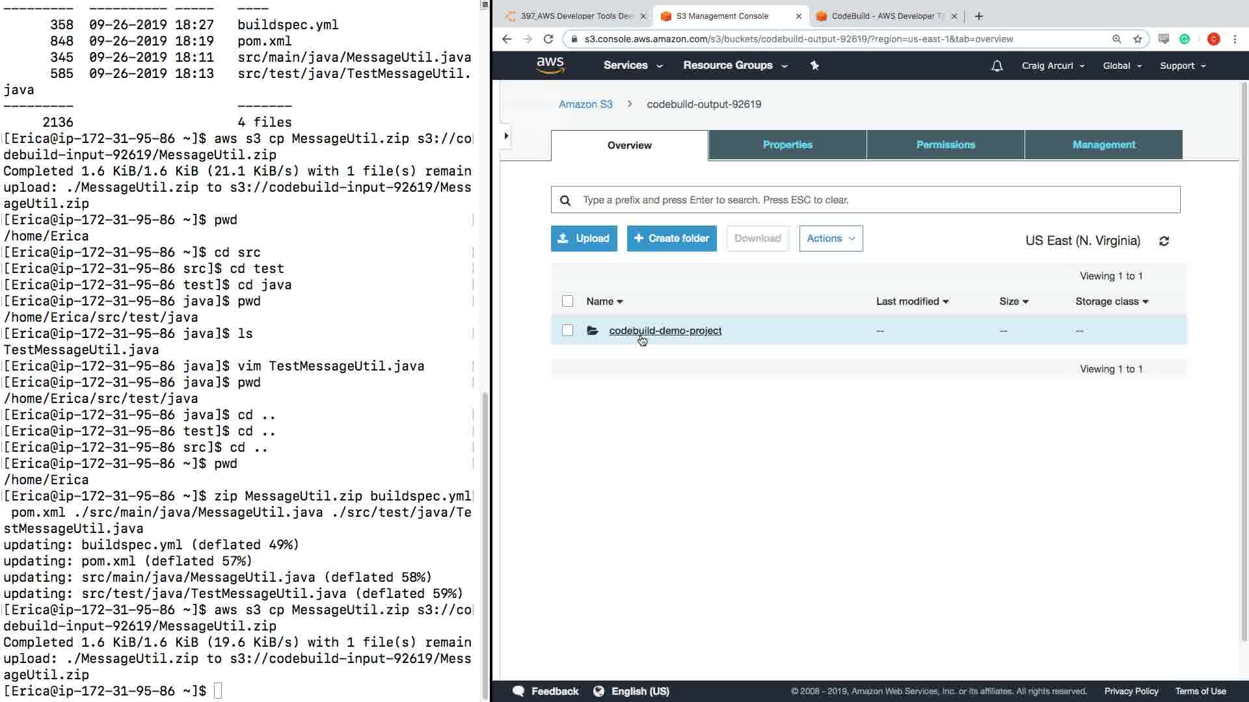This screenshot has width=1249, height=702.
Task: Go back using browser back arrow
Action: 507,39
